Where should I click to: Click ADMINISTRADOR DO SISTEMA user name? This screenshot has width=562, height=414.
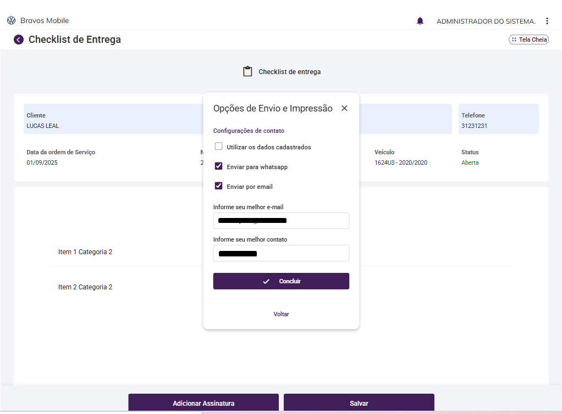486,21
